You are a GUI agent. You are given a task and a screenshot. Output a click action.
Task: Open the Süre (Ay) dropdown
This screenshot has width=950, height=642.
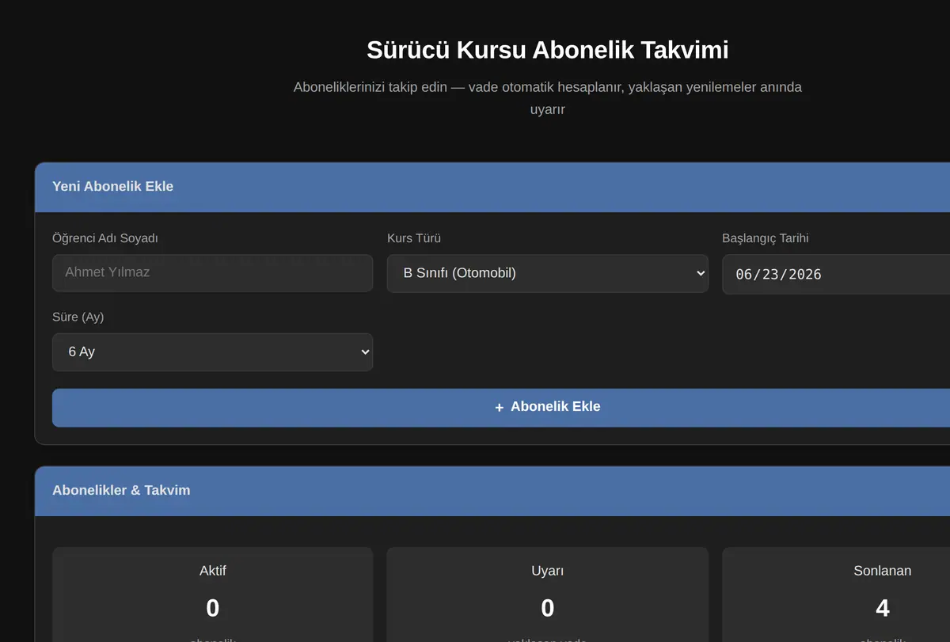click(x=212, y=351)
